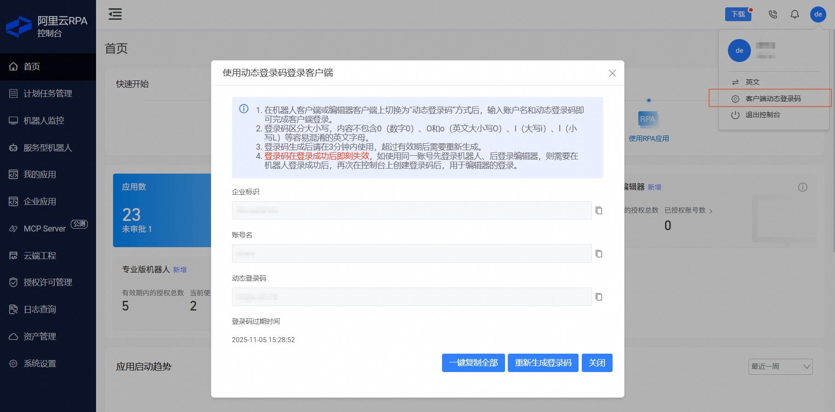Screen dimensions: 835x412
Task: Open 系统设置 sidebar item
Action: 48,364
